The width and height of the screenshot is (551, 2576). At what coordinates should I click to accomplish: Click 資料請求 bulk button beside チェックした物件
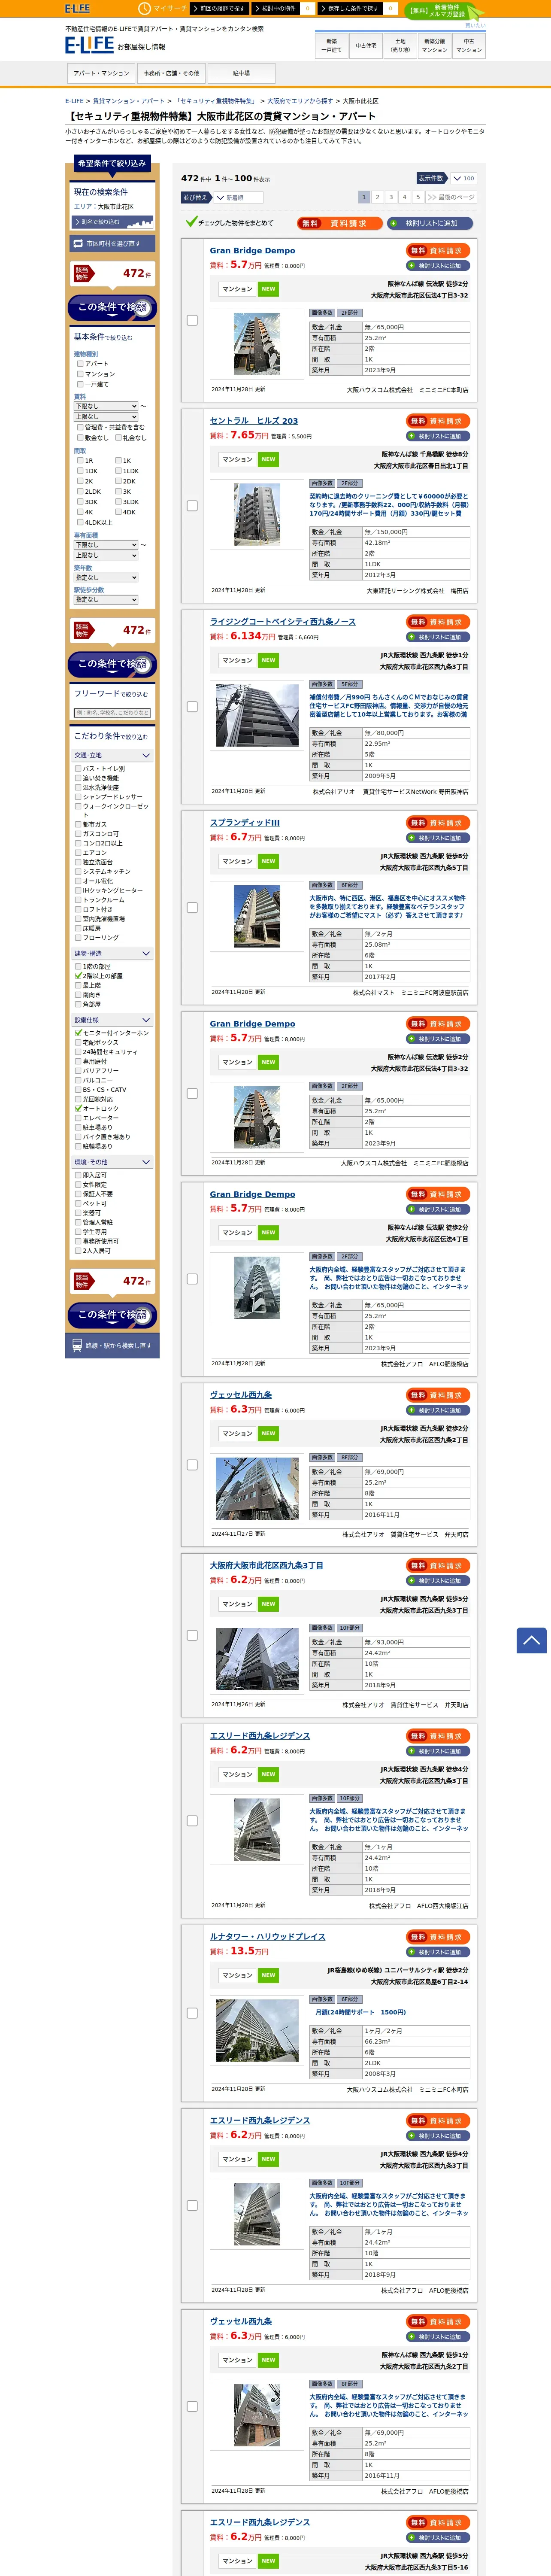coord(340,223)
